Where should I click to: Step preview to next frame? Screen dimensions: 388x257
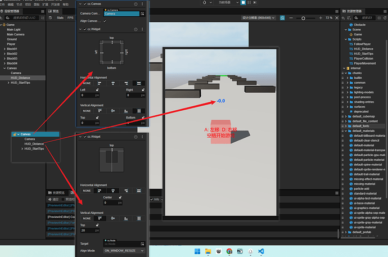(255, 2)
